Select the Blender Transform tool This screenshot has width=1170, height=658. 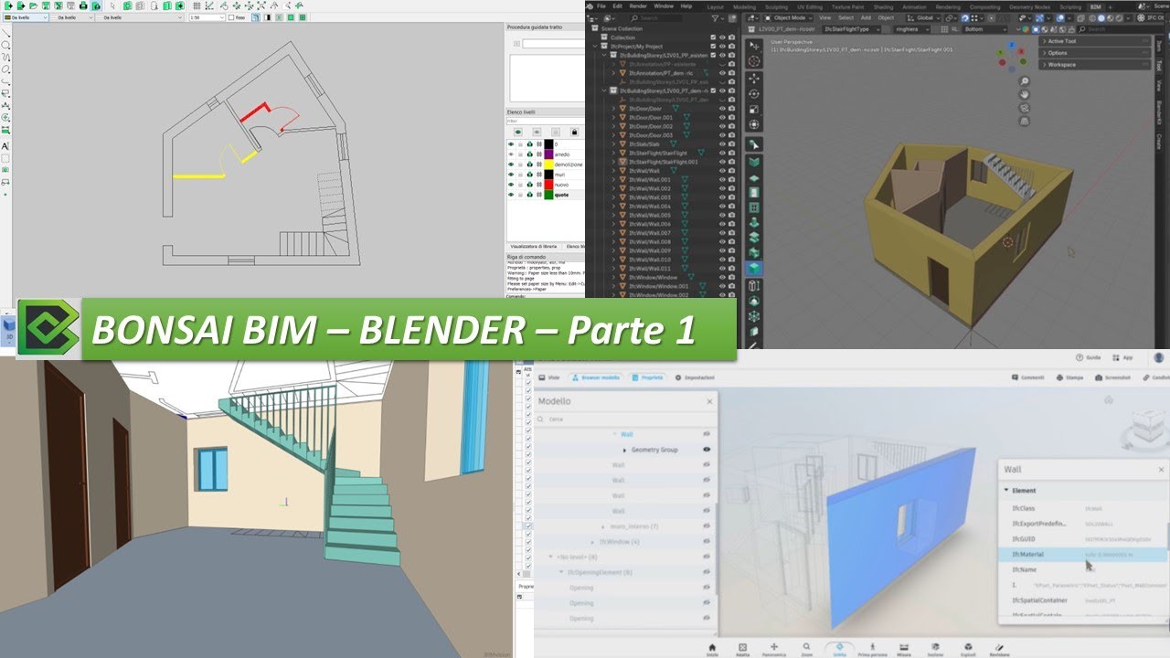754,124
